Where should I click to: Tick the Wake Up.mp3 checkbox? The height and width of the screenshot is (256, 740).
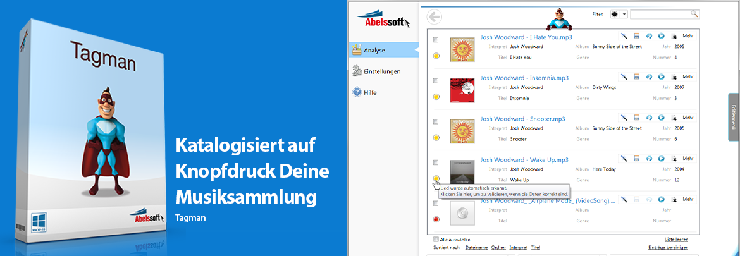pos(436,162)
